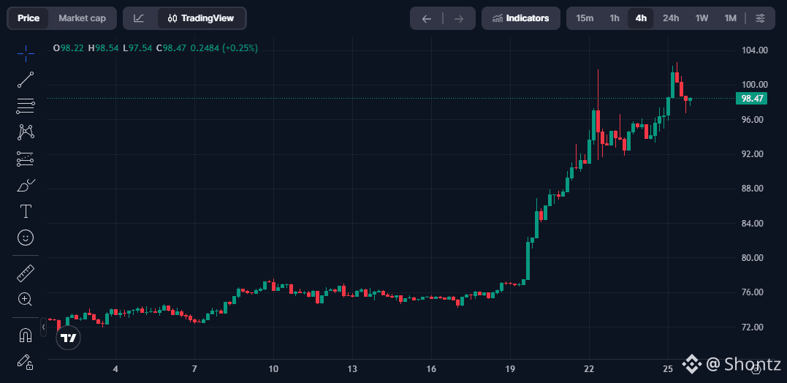Image resolution: width=787 pixels, height=383 pixels.
Task: Click the date label 4 on time axis
Action: coord(116,369)
